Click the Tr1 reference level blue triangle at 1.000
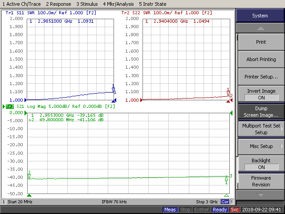The height and width of the screenshot is (214, 285). pyautogui.click(x=26, y=100)
